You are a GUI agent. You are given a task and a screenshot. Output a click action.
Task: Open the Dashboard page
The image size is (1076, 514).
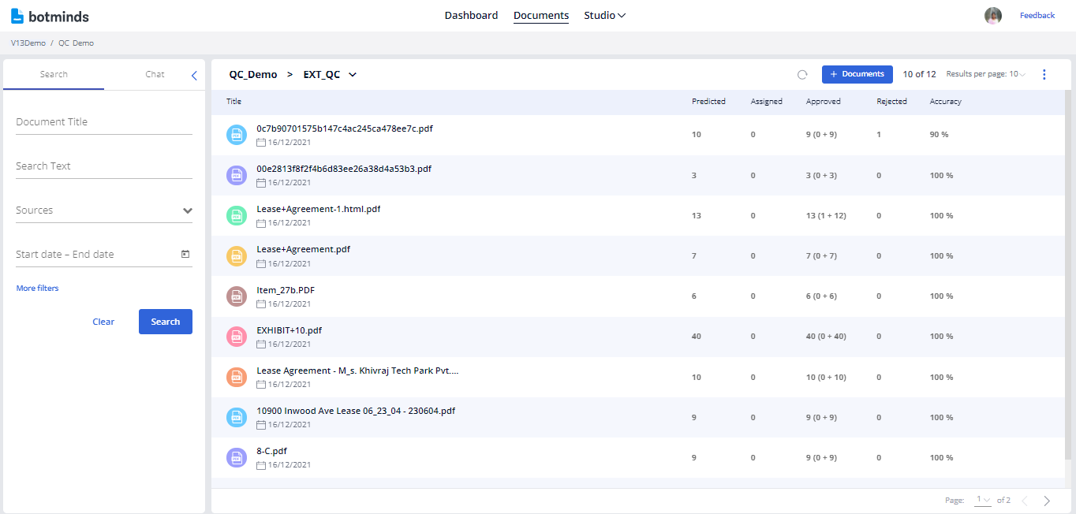point(471,16)
